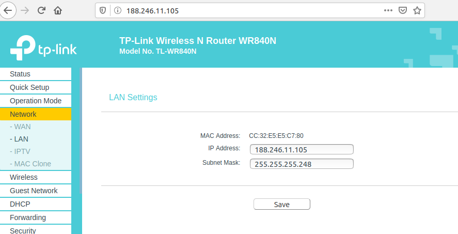Open page actions three-dot menu
This screenshot has height=234, width=458.
(x=388, y=10)
